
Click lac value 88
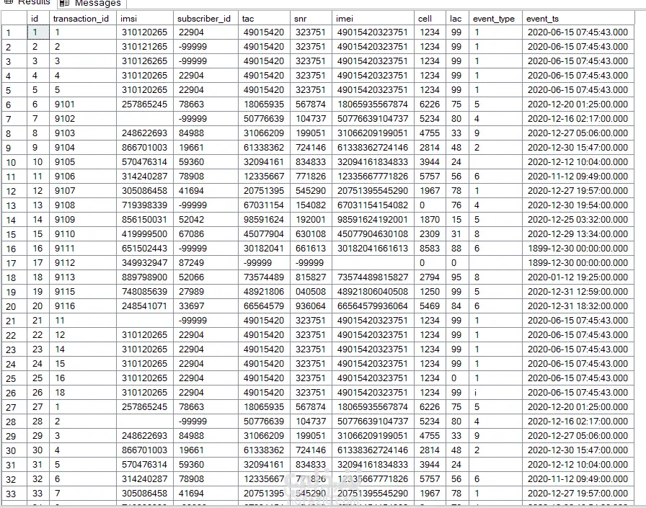pyautogui.click(x=457, y=249)
